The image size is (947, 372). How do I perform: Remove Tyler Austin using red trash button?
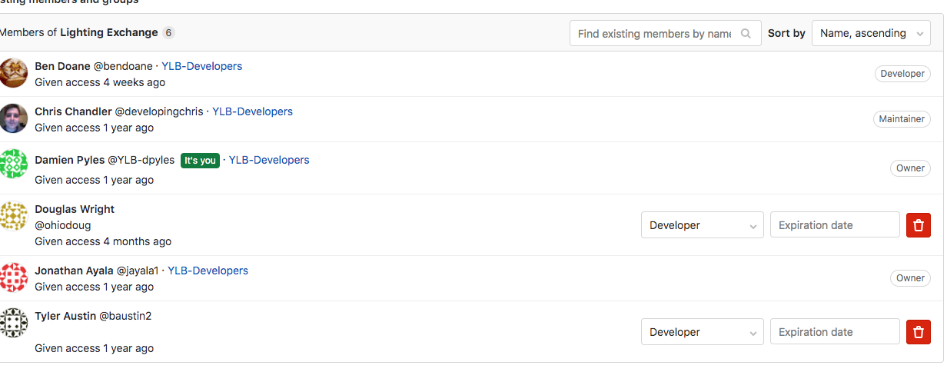919,332
